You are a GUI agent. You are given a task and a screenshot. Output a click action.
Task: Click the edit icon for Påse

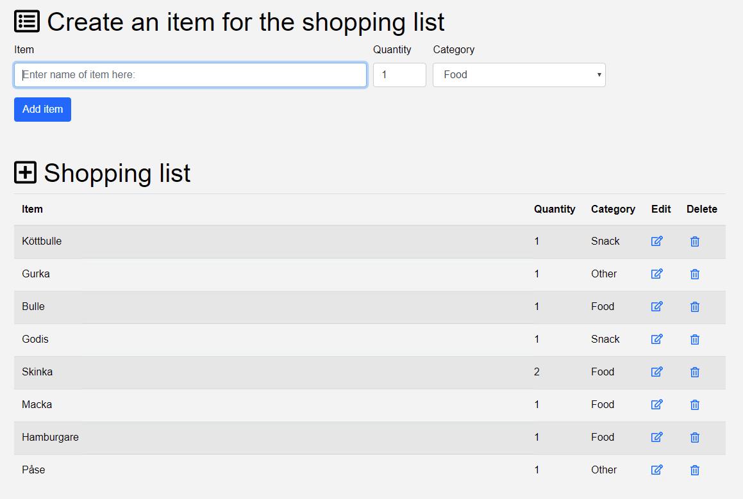656,470
